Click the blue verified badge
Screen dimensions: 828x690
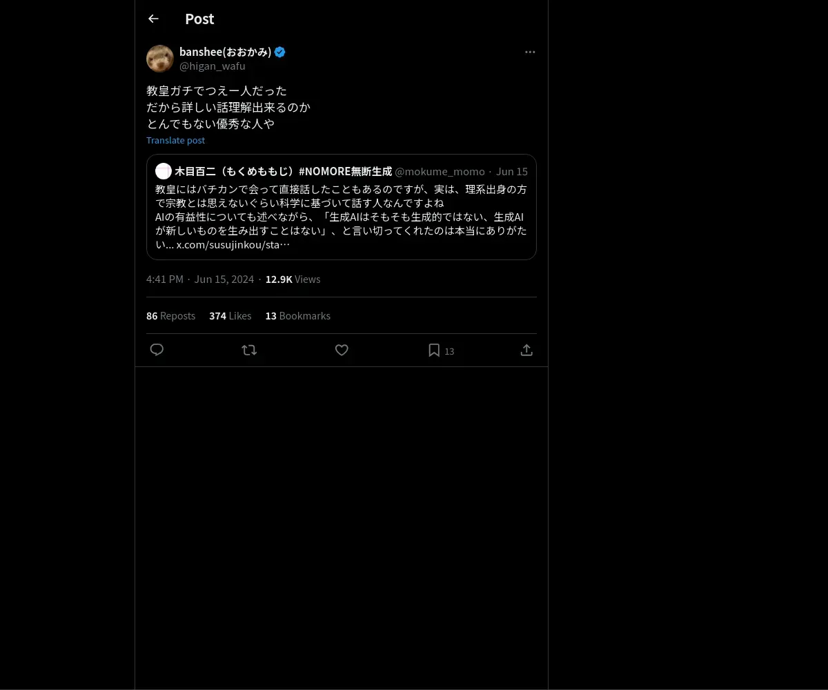[279, 52]
